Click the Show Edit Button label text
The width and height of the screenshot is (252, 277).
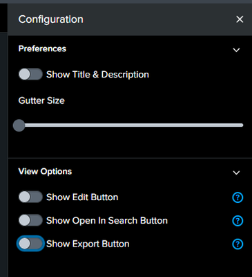pos(82,197)
